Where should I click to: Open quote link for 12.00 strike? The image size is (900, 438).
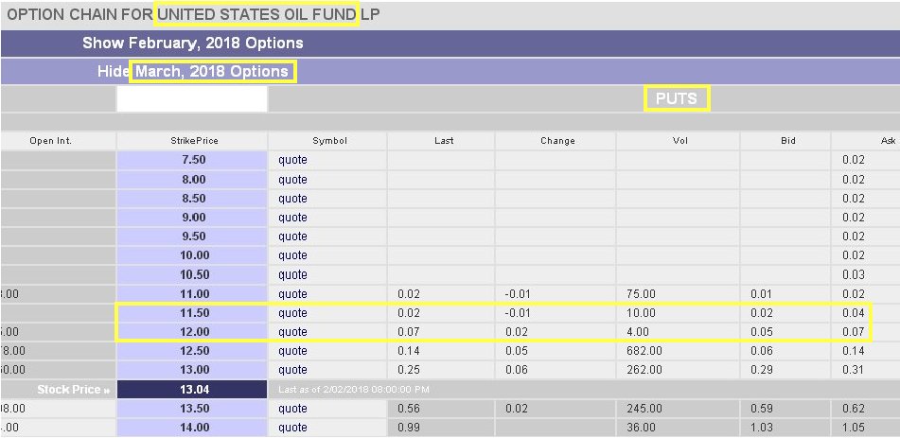[x=292, y=332]
